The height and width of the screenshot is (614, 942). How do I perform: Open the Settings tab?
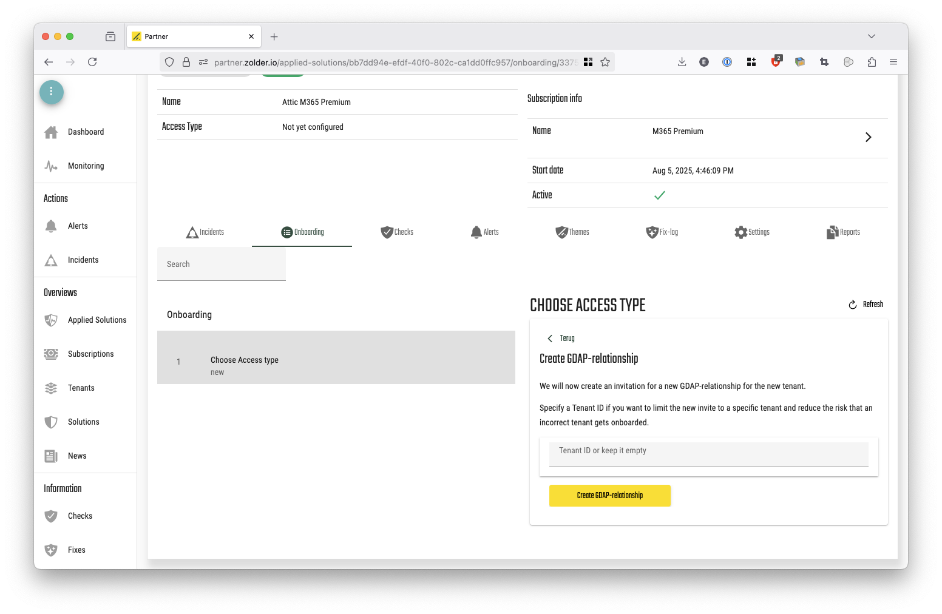click(x=751, y=232)
